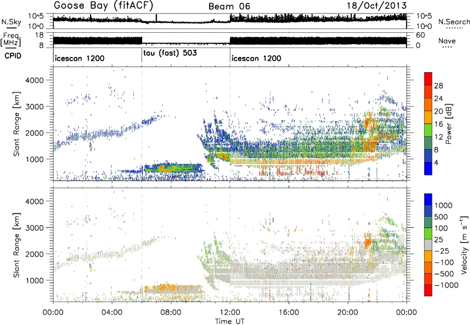The height and width of the screenshot is (325, 470).
Task: Click the '3000' range tick on velocity panel
Action: tap(34, 228)
